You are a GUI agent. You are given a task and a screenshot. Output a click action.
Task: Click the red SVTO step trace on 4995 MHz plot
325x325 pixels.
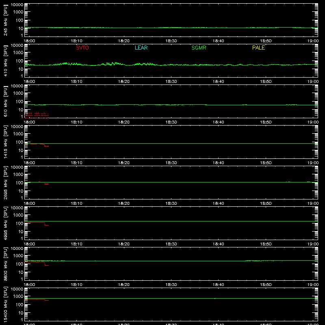click(37, 223)
